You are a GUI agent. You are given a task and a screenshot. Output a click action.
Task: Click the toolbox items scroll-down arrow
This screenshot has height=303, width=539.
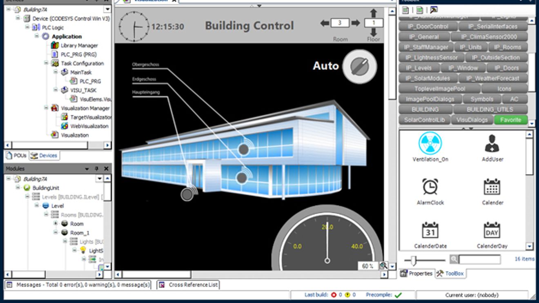[x=530, y=246]
